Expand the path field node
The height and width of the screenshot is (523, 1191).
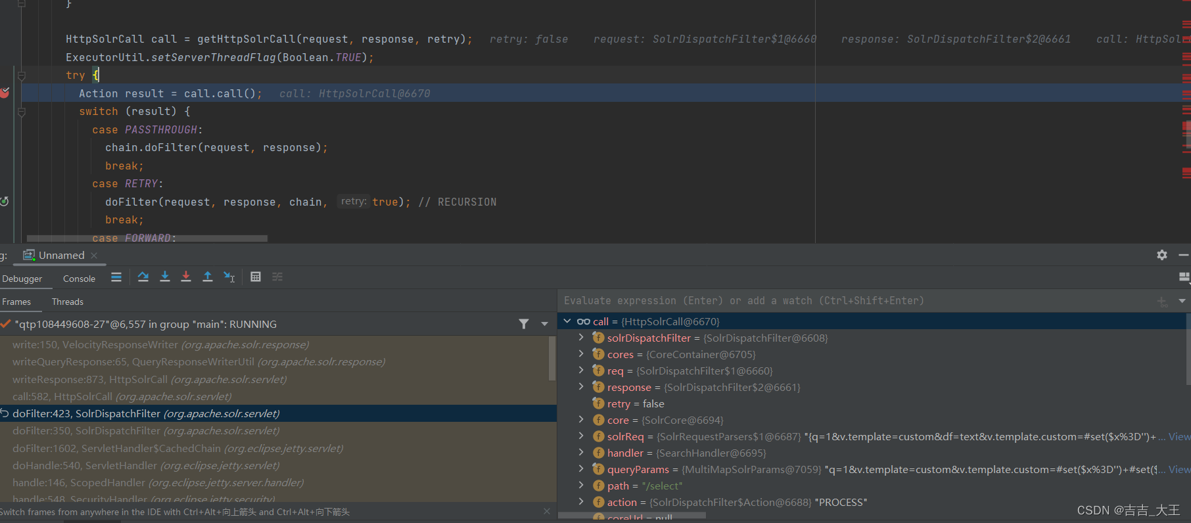tap(581, 486)
